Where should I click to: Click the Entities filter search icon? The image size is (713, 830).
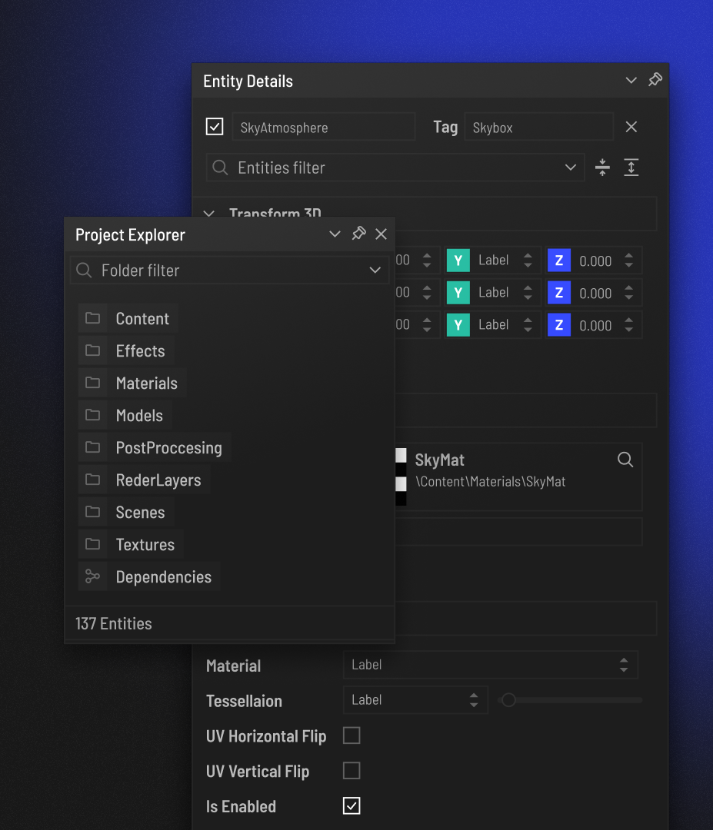pos(220,168)
